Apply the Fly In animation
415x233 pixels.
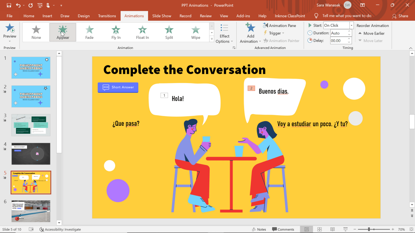click(x=116, y=32)
